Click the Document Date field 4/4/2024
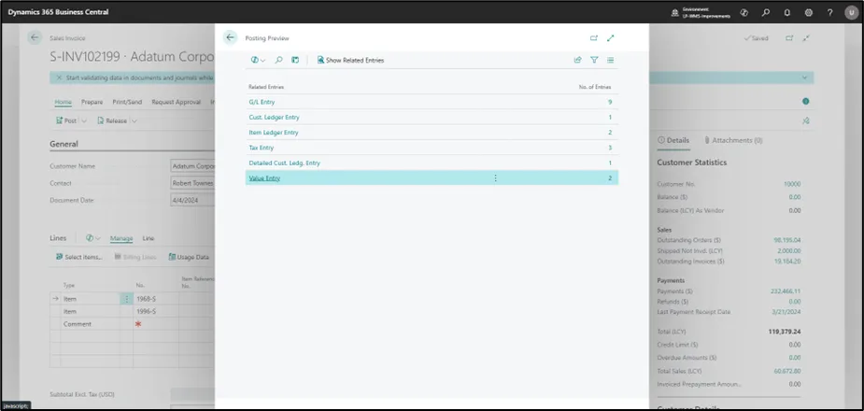The image size is (864, 411). [192, 201]
